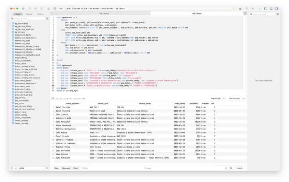Click the strana_nyni column header
The width and height of the screenshot is (289, 182).
[x=103, y=104]
